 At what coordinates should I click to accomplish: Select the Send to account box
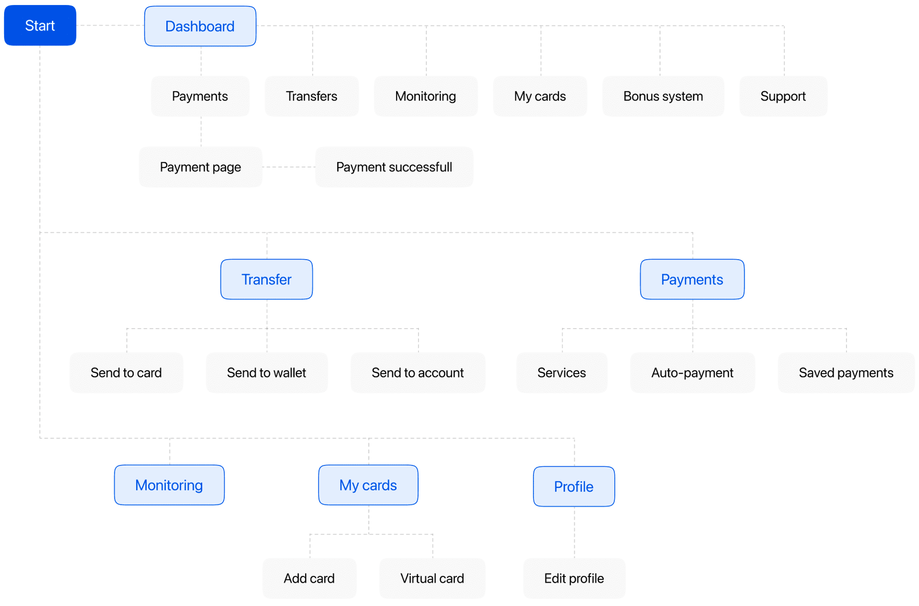pyautogui.click(x=418, y=373)
